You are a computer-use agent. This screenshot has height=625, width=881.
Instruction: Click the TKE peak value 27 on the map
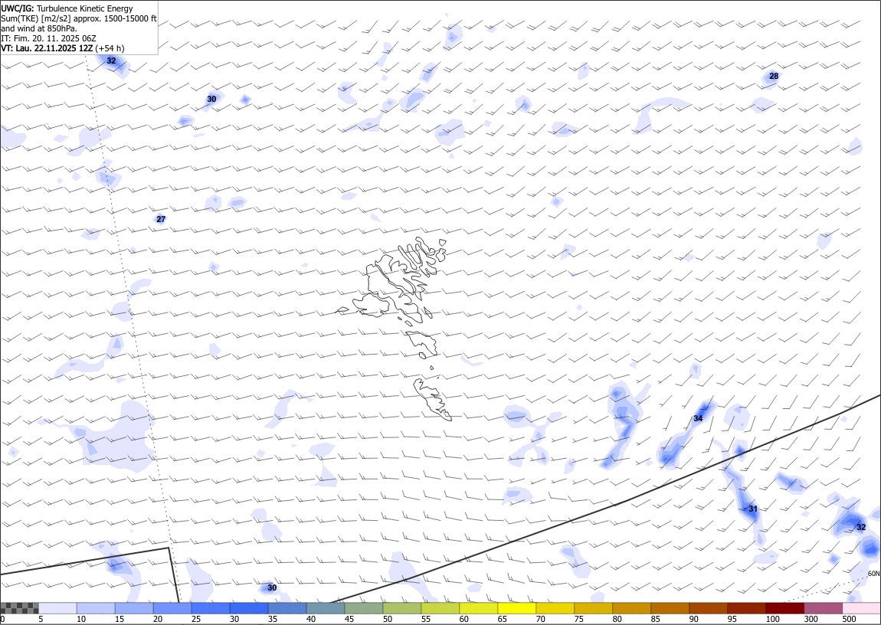click(x=161, y=219)
